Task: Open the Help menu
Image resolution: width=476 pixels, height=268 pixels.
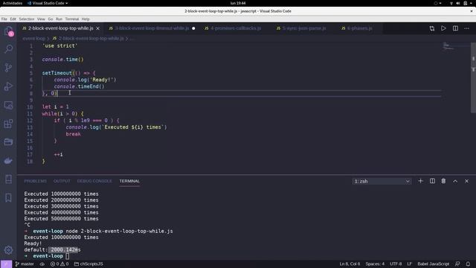Action: tap(86, 19)
